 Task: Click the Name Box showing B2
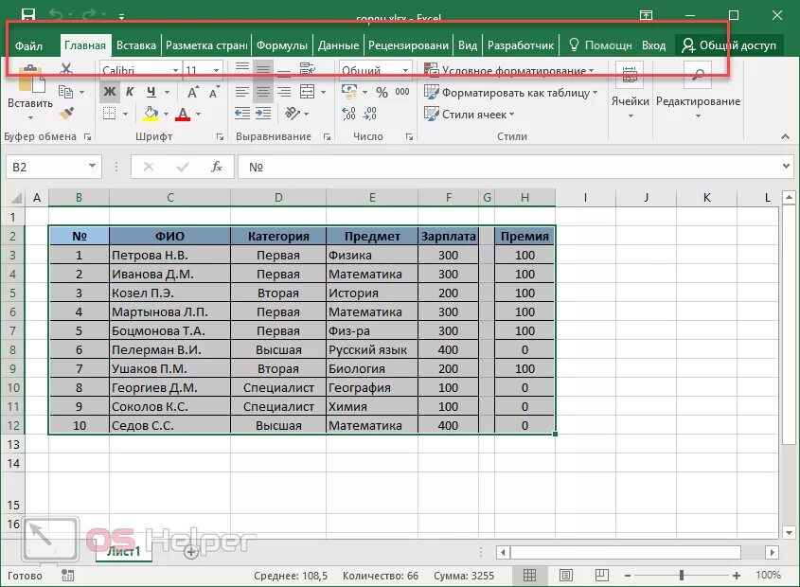pos(54,167)
